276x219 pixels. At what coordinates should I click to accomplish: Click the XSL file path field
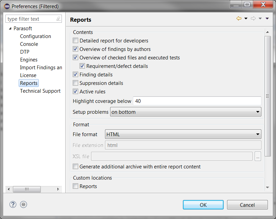[x=172, y=156]
